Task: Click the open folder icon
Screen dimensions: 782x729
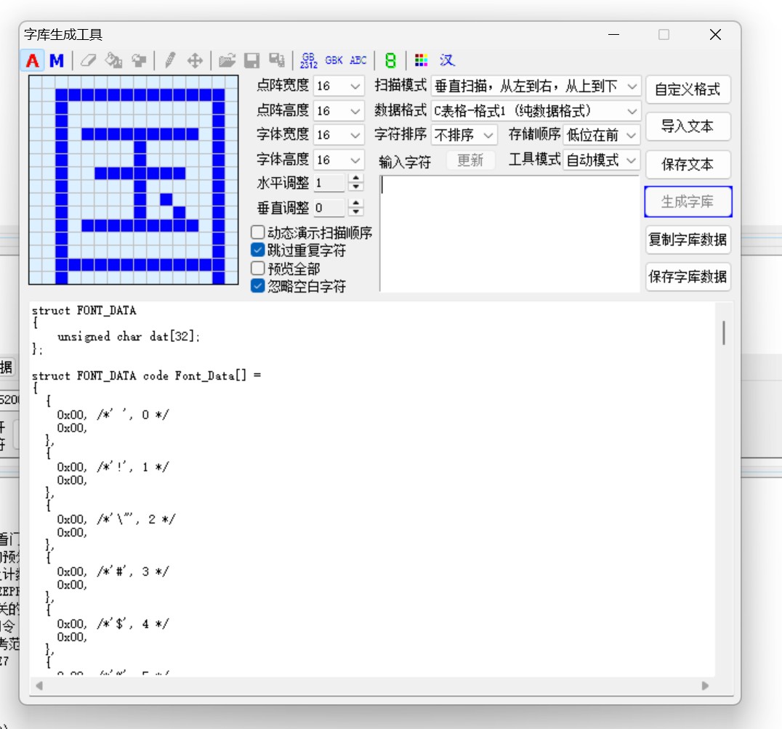Action: [x=227, y=60]
